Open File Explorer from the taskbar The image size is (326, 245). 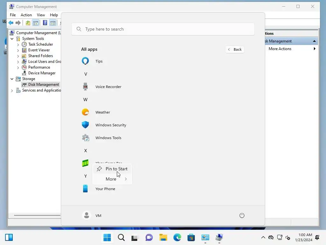coord(163,237)
